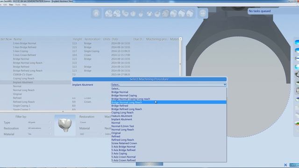Select 'Feature-Abutment' machining procedure
Image resolution: width=299 pixels, height=168 pixels.
[x=169, y=116]
